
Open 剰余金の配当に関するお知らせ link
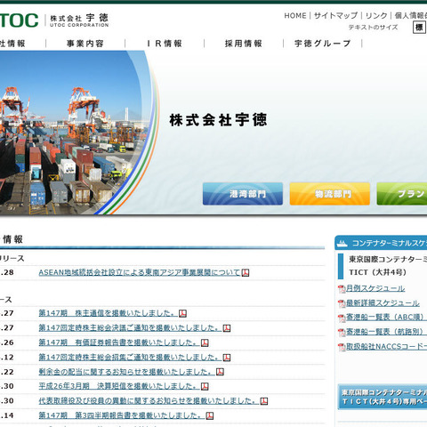(x=126, y=372)
